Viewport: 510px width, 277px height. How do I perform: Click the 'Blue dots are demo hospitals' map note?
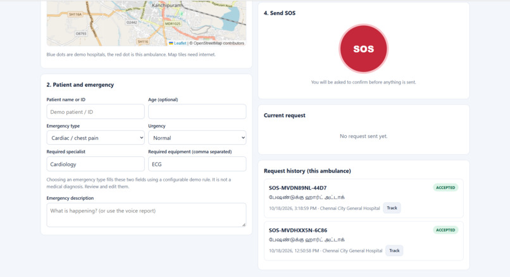[131, 54]
